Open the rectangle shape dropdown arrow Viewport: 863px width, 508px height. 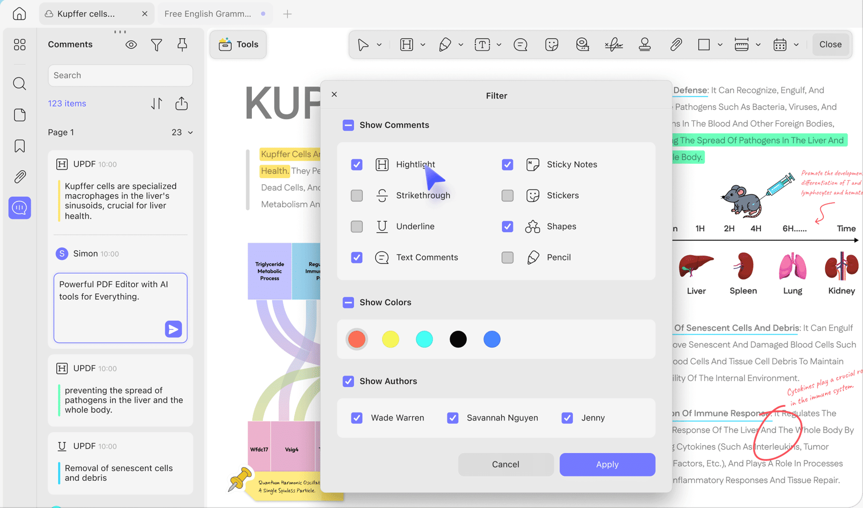click(720, 44)
